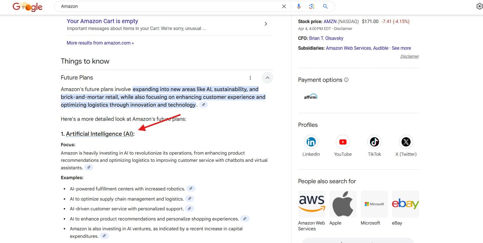Open source link after 'expenditures.'
This screenshot has height=243, width=483.
click(x=104, y=236)
